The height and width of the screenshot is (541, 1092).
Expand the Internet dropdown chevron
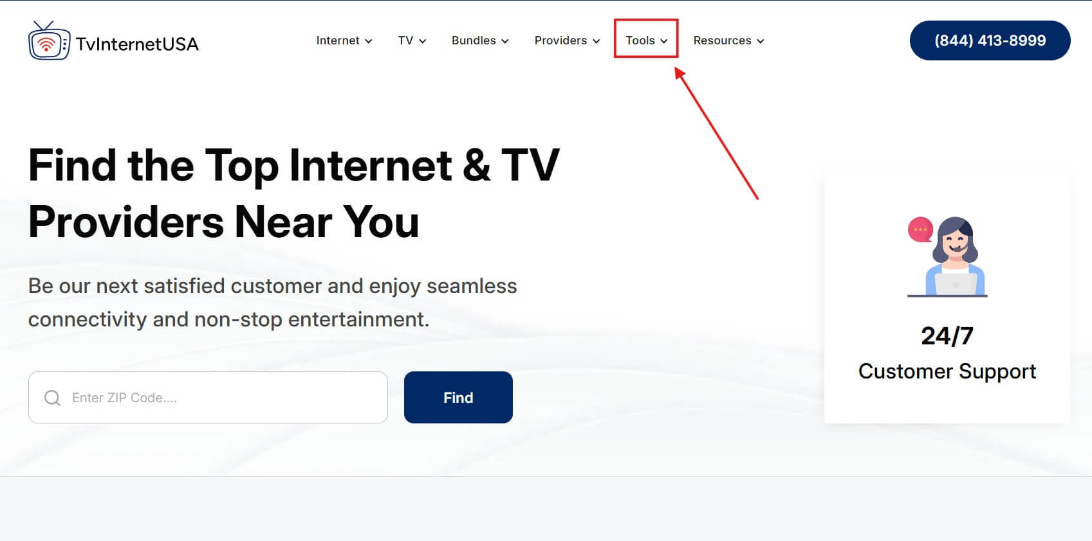coord(369,41)
